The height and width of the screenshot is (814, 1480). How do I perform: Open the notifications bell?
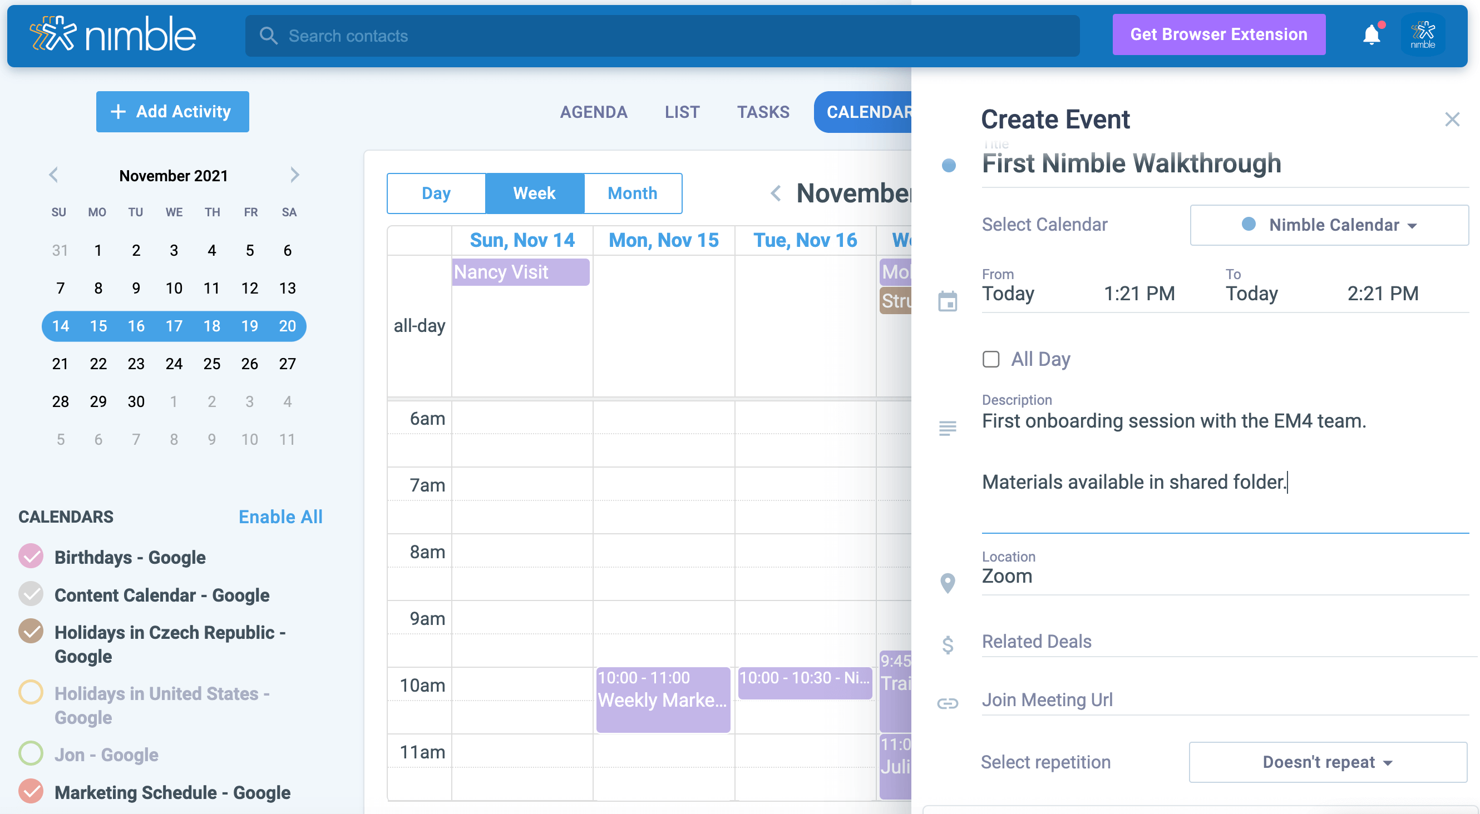(x=1371, y=35)
